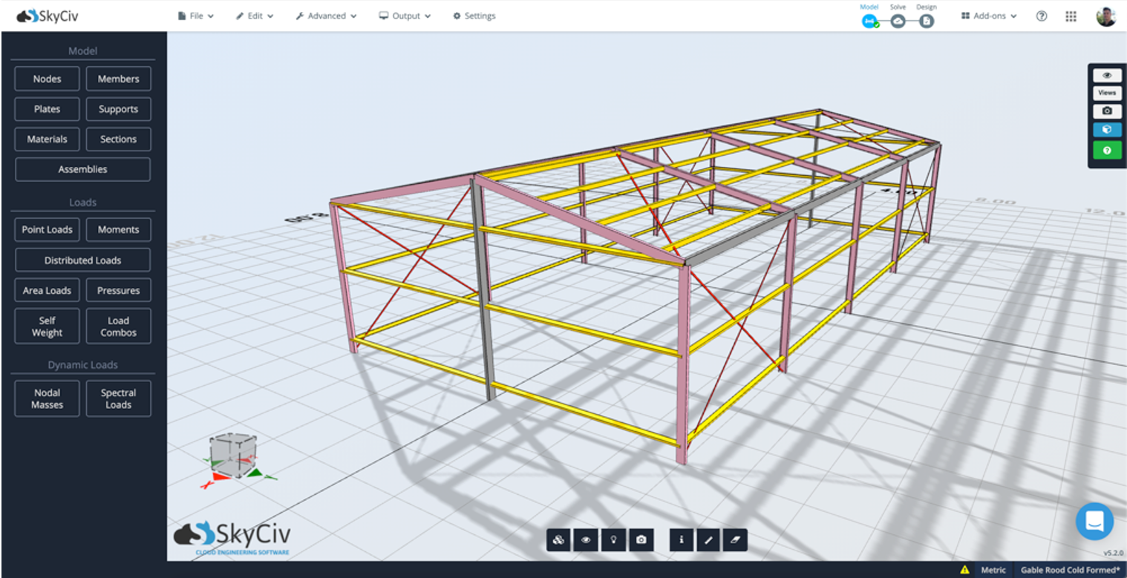
Task: Toggle 3D render mode in bottom toolbar
Action: (558, 539)
